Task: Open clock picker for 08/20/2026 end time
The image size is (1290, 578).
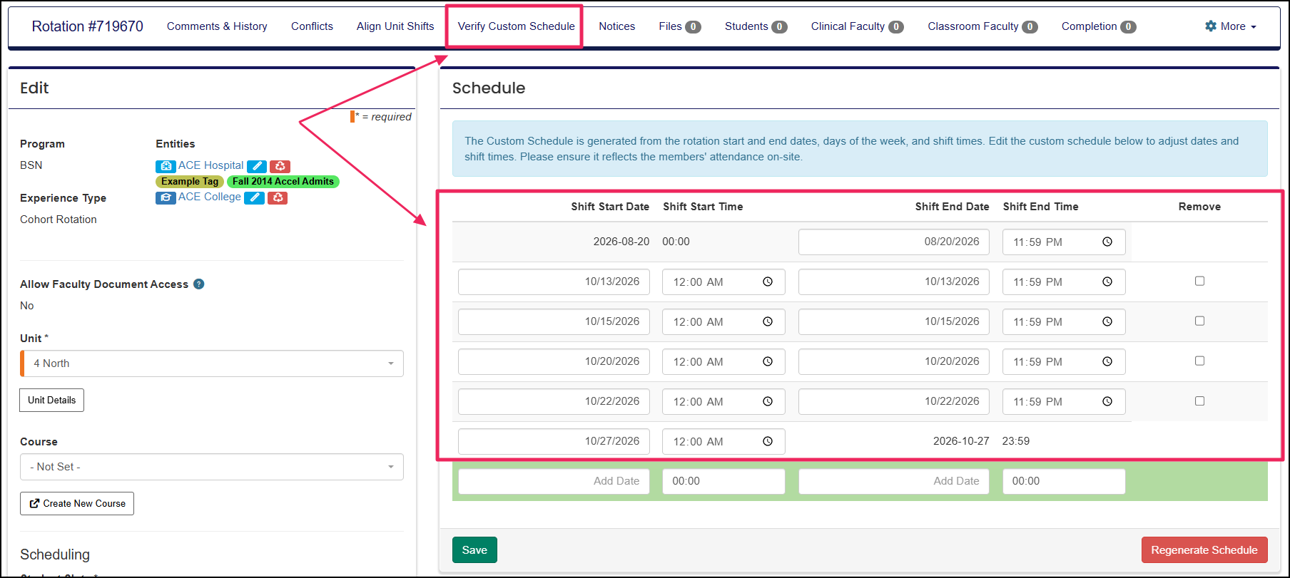Action: [1107, 242]
